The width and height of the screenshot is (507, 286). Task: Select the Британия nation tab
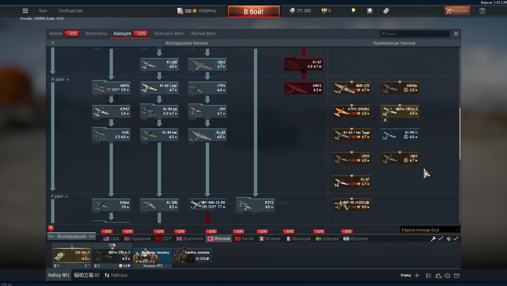(190, 239)
